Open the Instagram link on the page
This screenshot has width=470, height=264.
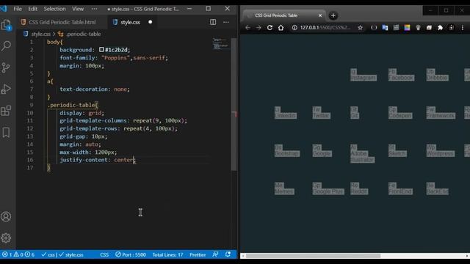pos(364,75)
